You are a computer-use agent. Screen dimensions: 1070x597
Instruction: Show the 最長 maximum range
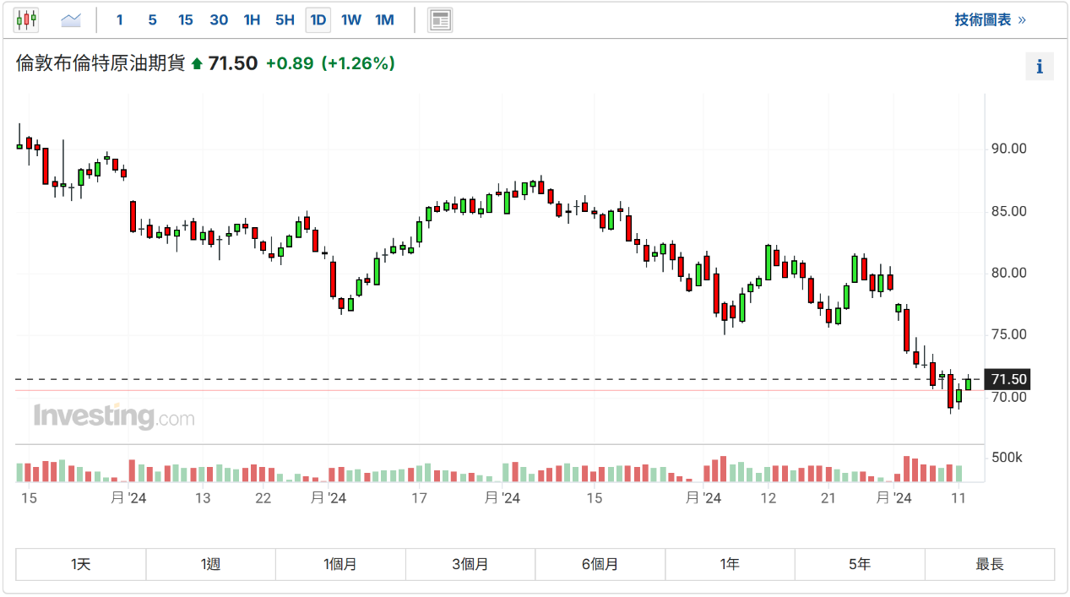pos(990,564)
